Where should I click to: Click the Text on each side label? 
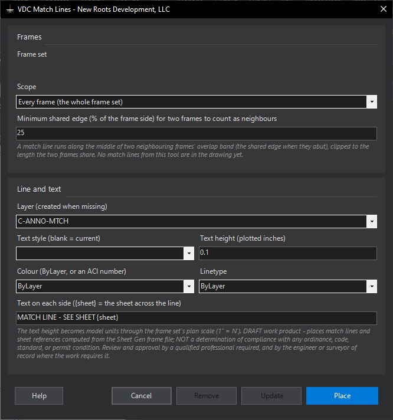pyautogui.click(x=99, y=303)
